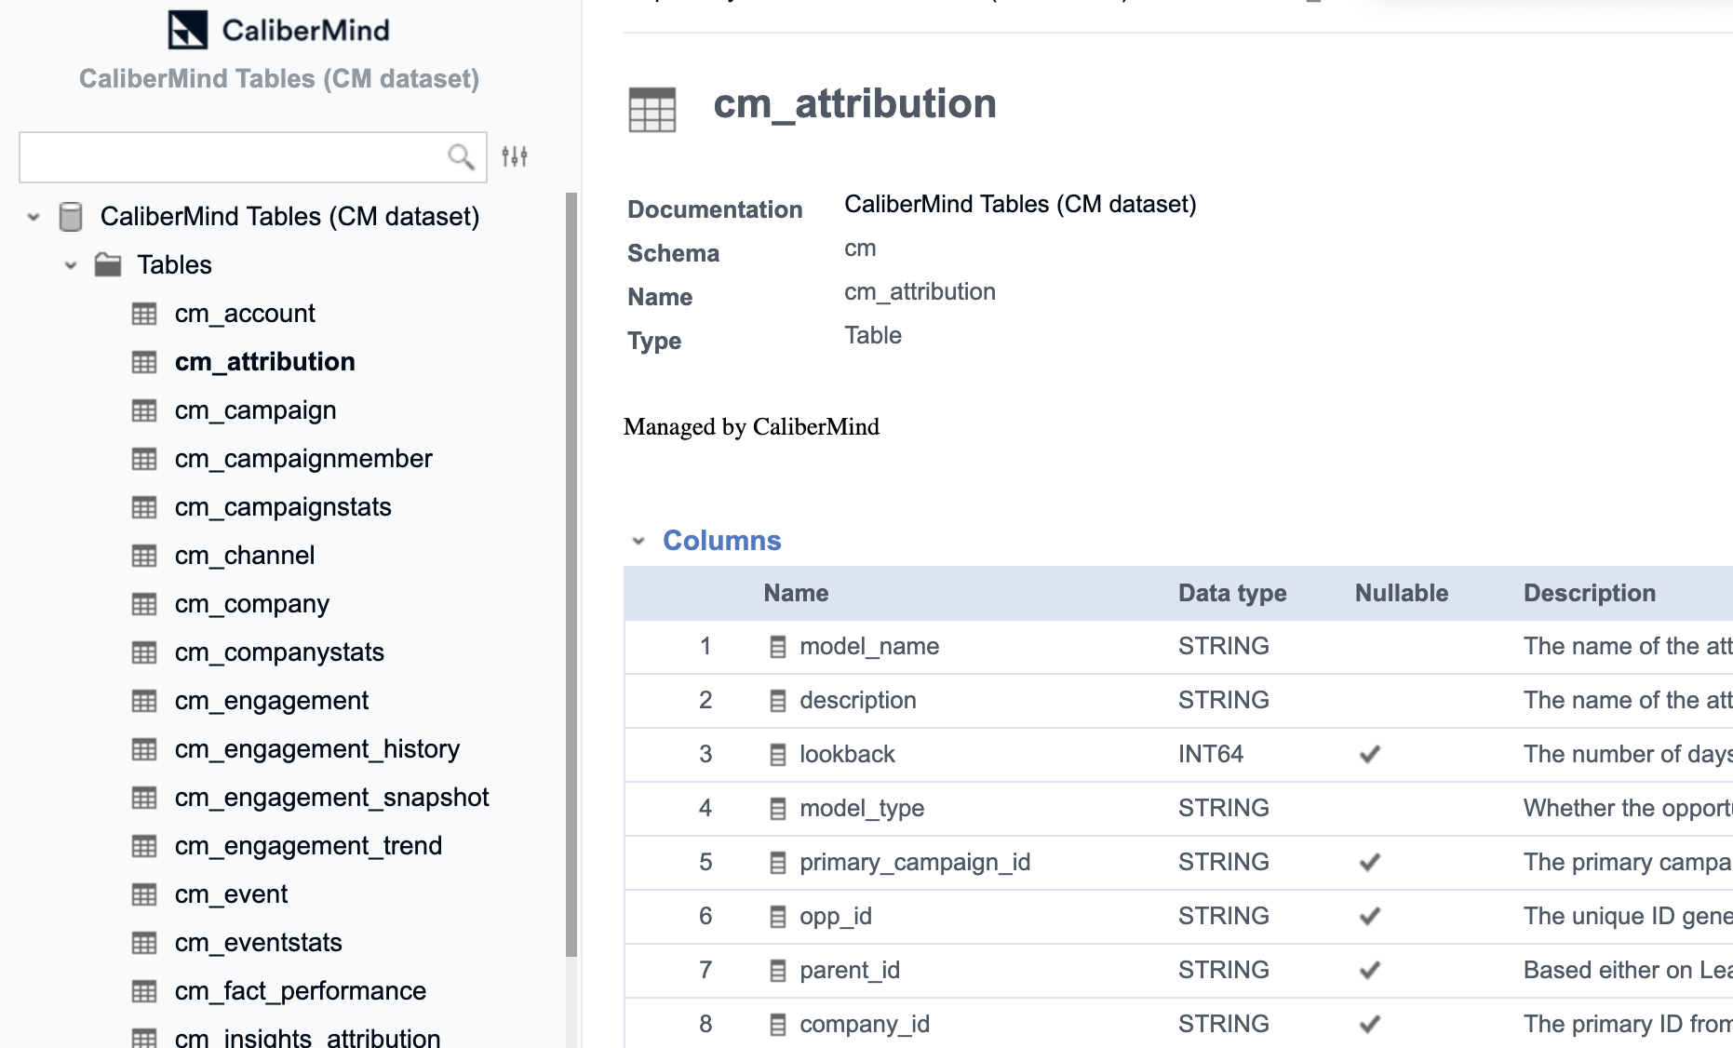1733x1048 pixels.
Task: Click the Columns section heading link
Action: click(x=721, y=541)
